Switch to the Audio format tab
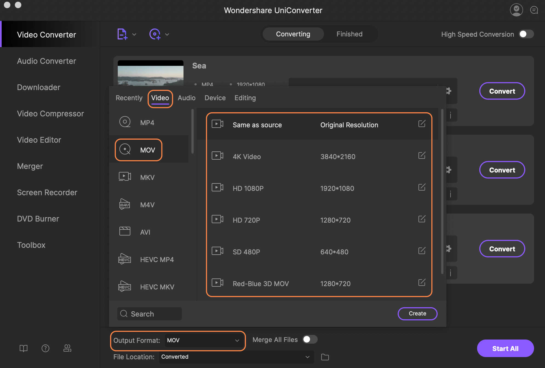This screenshot has height=368, width=545. pyautogui.click(x=187, y=97)
